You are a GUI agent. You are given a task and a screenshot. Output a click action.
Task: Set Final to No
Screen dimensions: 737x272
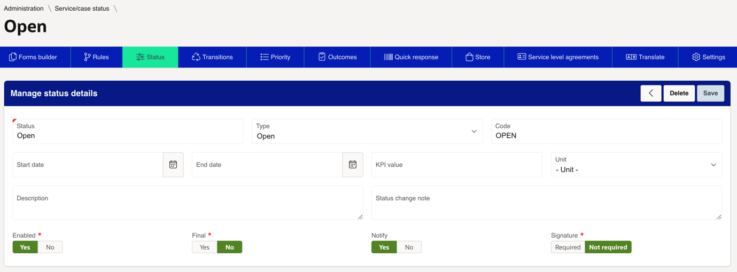pos(230,247)
